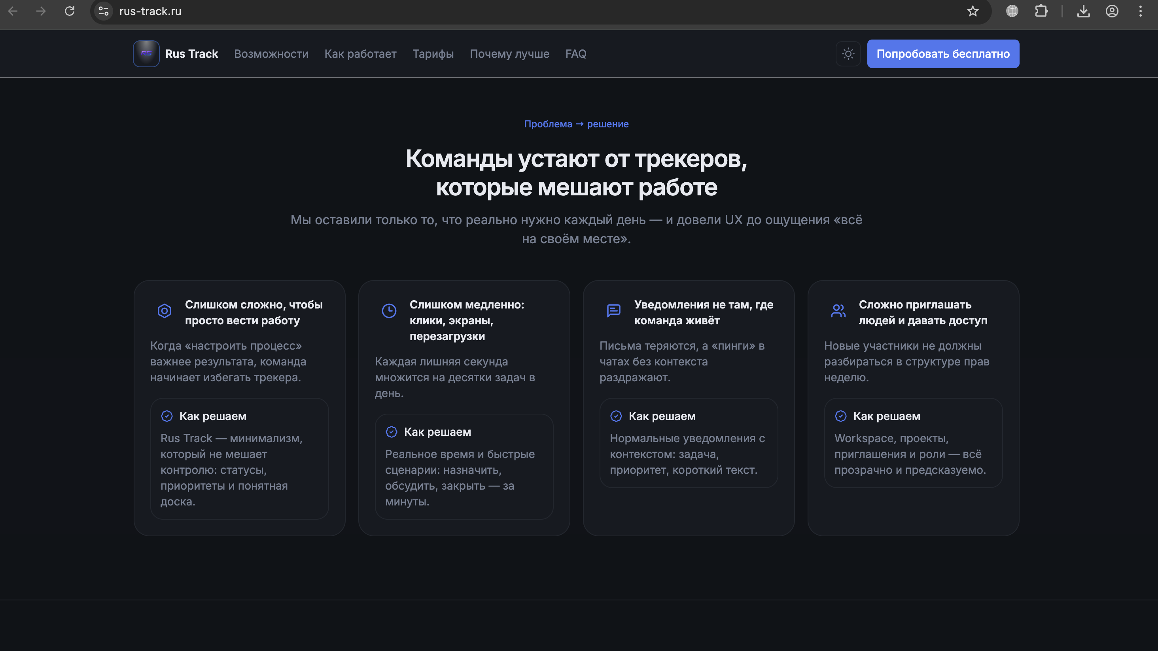Open the browser profile icon

click(x=1112, y=11)
